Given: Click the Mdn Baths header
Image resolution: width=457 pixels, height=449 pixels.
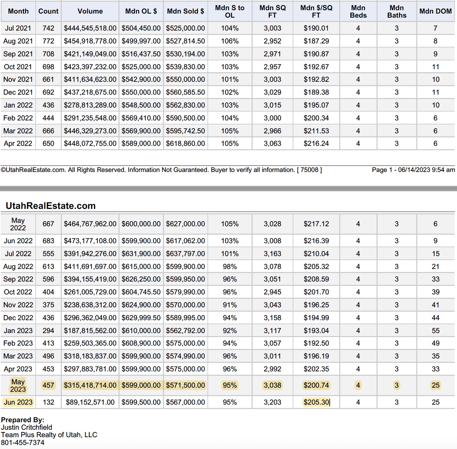Looking at the screenshot, I should (x=397, y=12).
